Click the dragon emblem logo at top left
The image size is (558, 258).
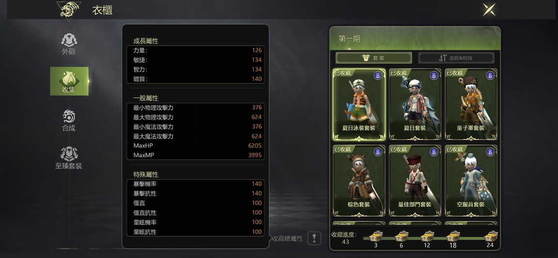[x=69, y=10]
